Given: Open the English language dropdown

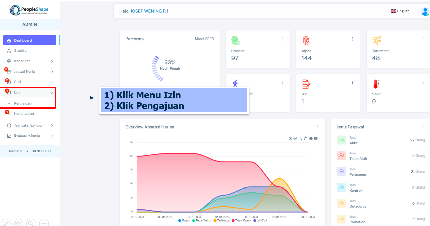Looking at the screenshot, I should tap(400, 11).
